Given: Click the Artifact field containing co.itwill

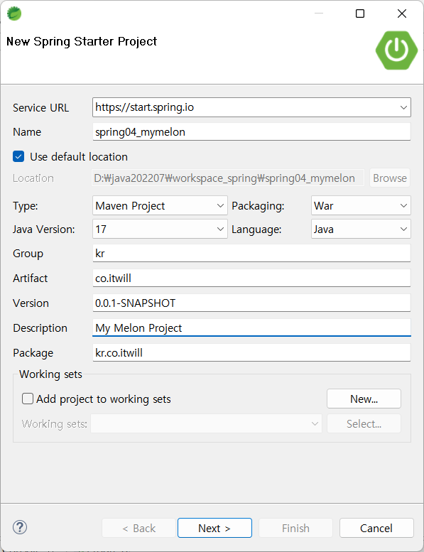Looking at the screenshot, I should point(251,278).
